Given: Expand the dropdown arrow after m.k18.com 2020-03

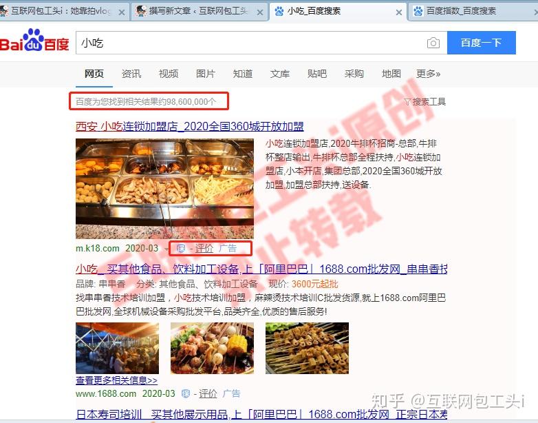Looking at the screenshot, I should (166, 249).
